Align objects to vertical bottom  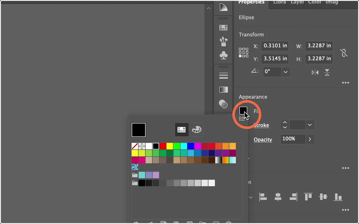(338, 197)
